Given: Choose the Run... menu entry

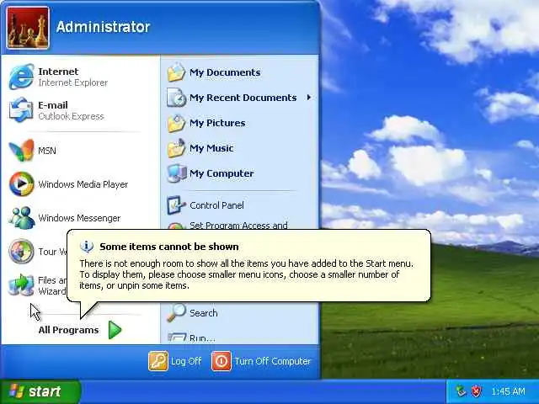Looking at the screenshot, I should [x=239, y=337].
